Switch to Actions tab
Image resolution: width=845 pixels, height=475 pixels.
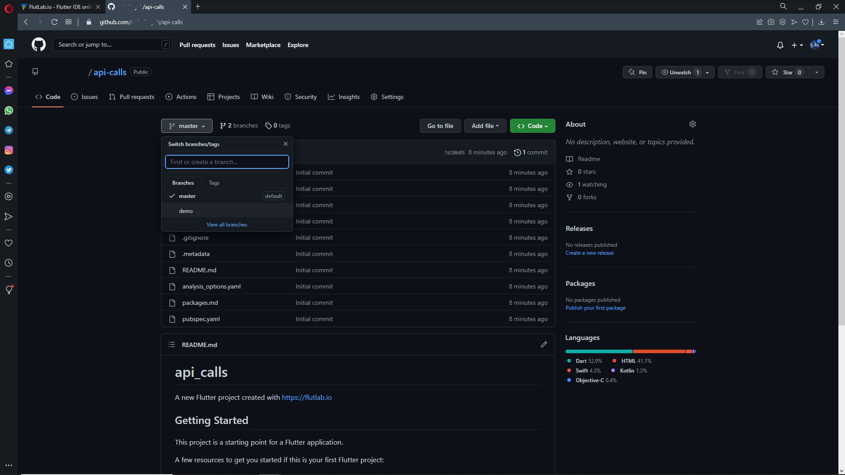181,97
